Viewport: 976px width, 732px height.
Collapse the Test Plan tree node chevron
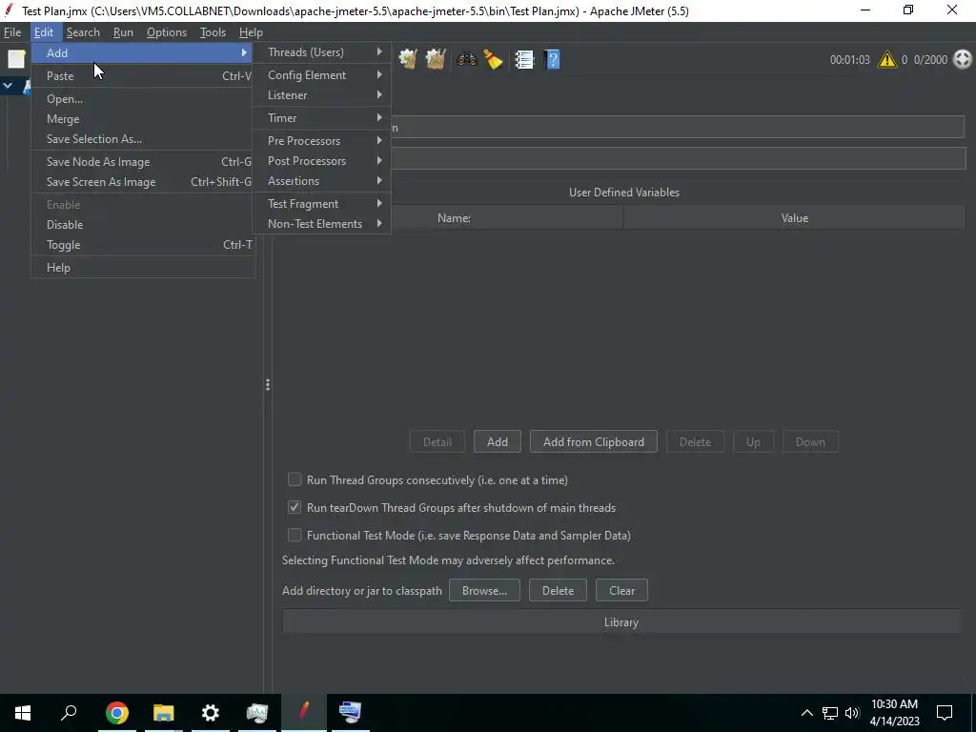click(x=8, y=86)
